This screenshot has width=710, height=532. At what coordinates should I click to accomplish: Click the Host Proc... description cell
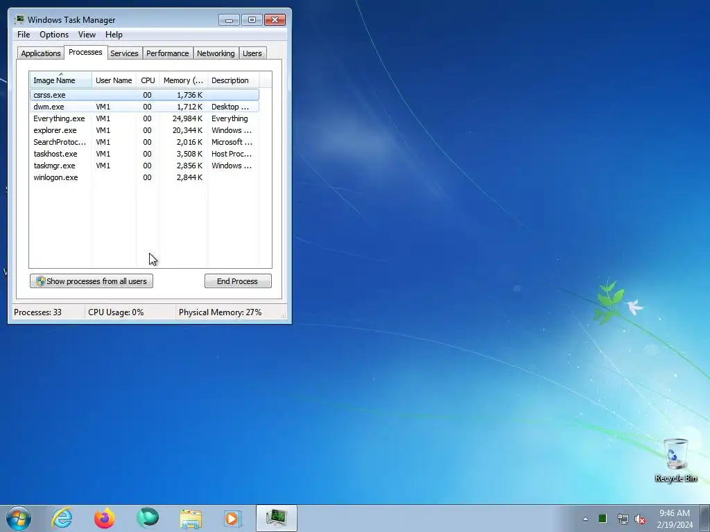pos(232,154)
